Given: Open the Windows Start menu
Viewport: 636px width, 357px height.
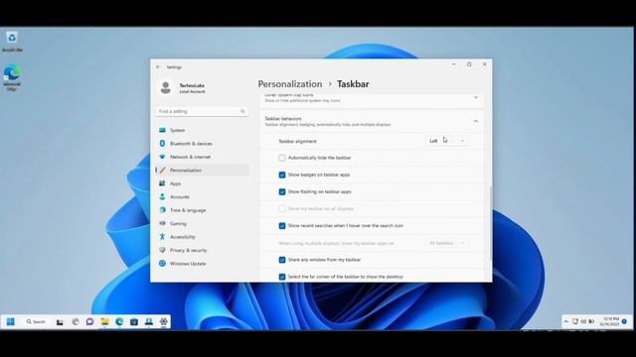Looking at the screenshot, I should 11,321.
